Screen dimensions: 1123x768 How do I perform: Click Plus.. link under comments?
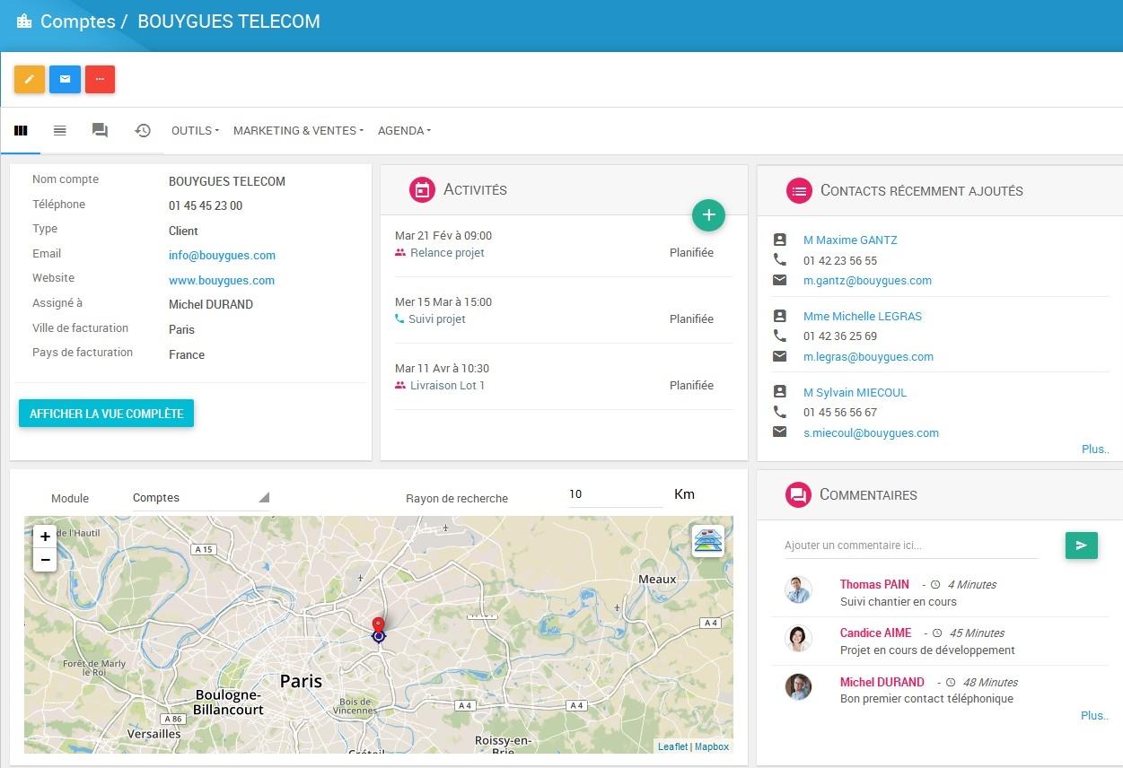point(1095,716)
